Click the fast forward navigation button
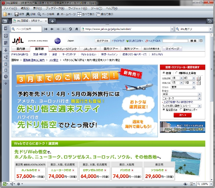 pos(64,29)
